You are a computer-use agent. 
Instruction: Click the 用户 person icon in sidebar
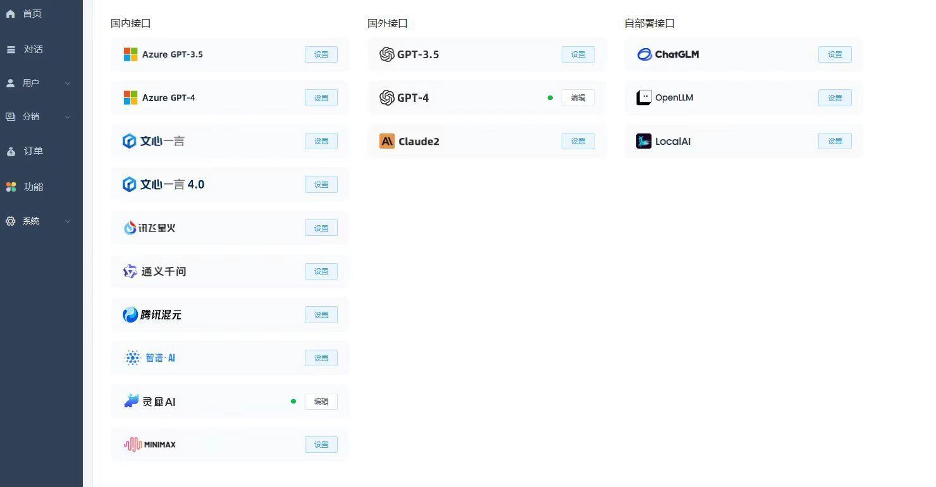point(10,83)
